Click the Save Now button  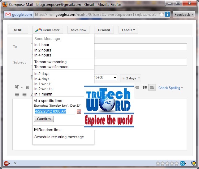(78, 30)
